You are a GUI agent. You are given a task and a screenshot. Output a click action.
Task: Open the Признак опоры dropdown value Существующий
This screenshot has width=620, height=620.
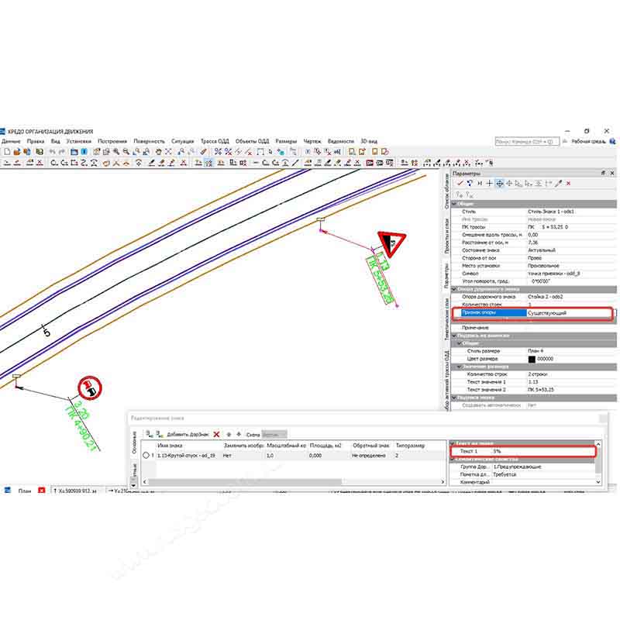coord(567,313)
